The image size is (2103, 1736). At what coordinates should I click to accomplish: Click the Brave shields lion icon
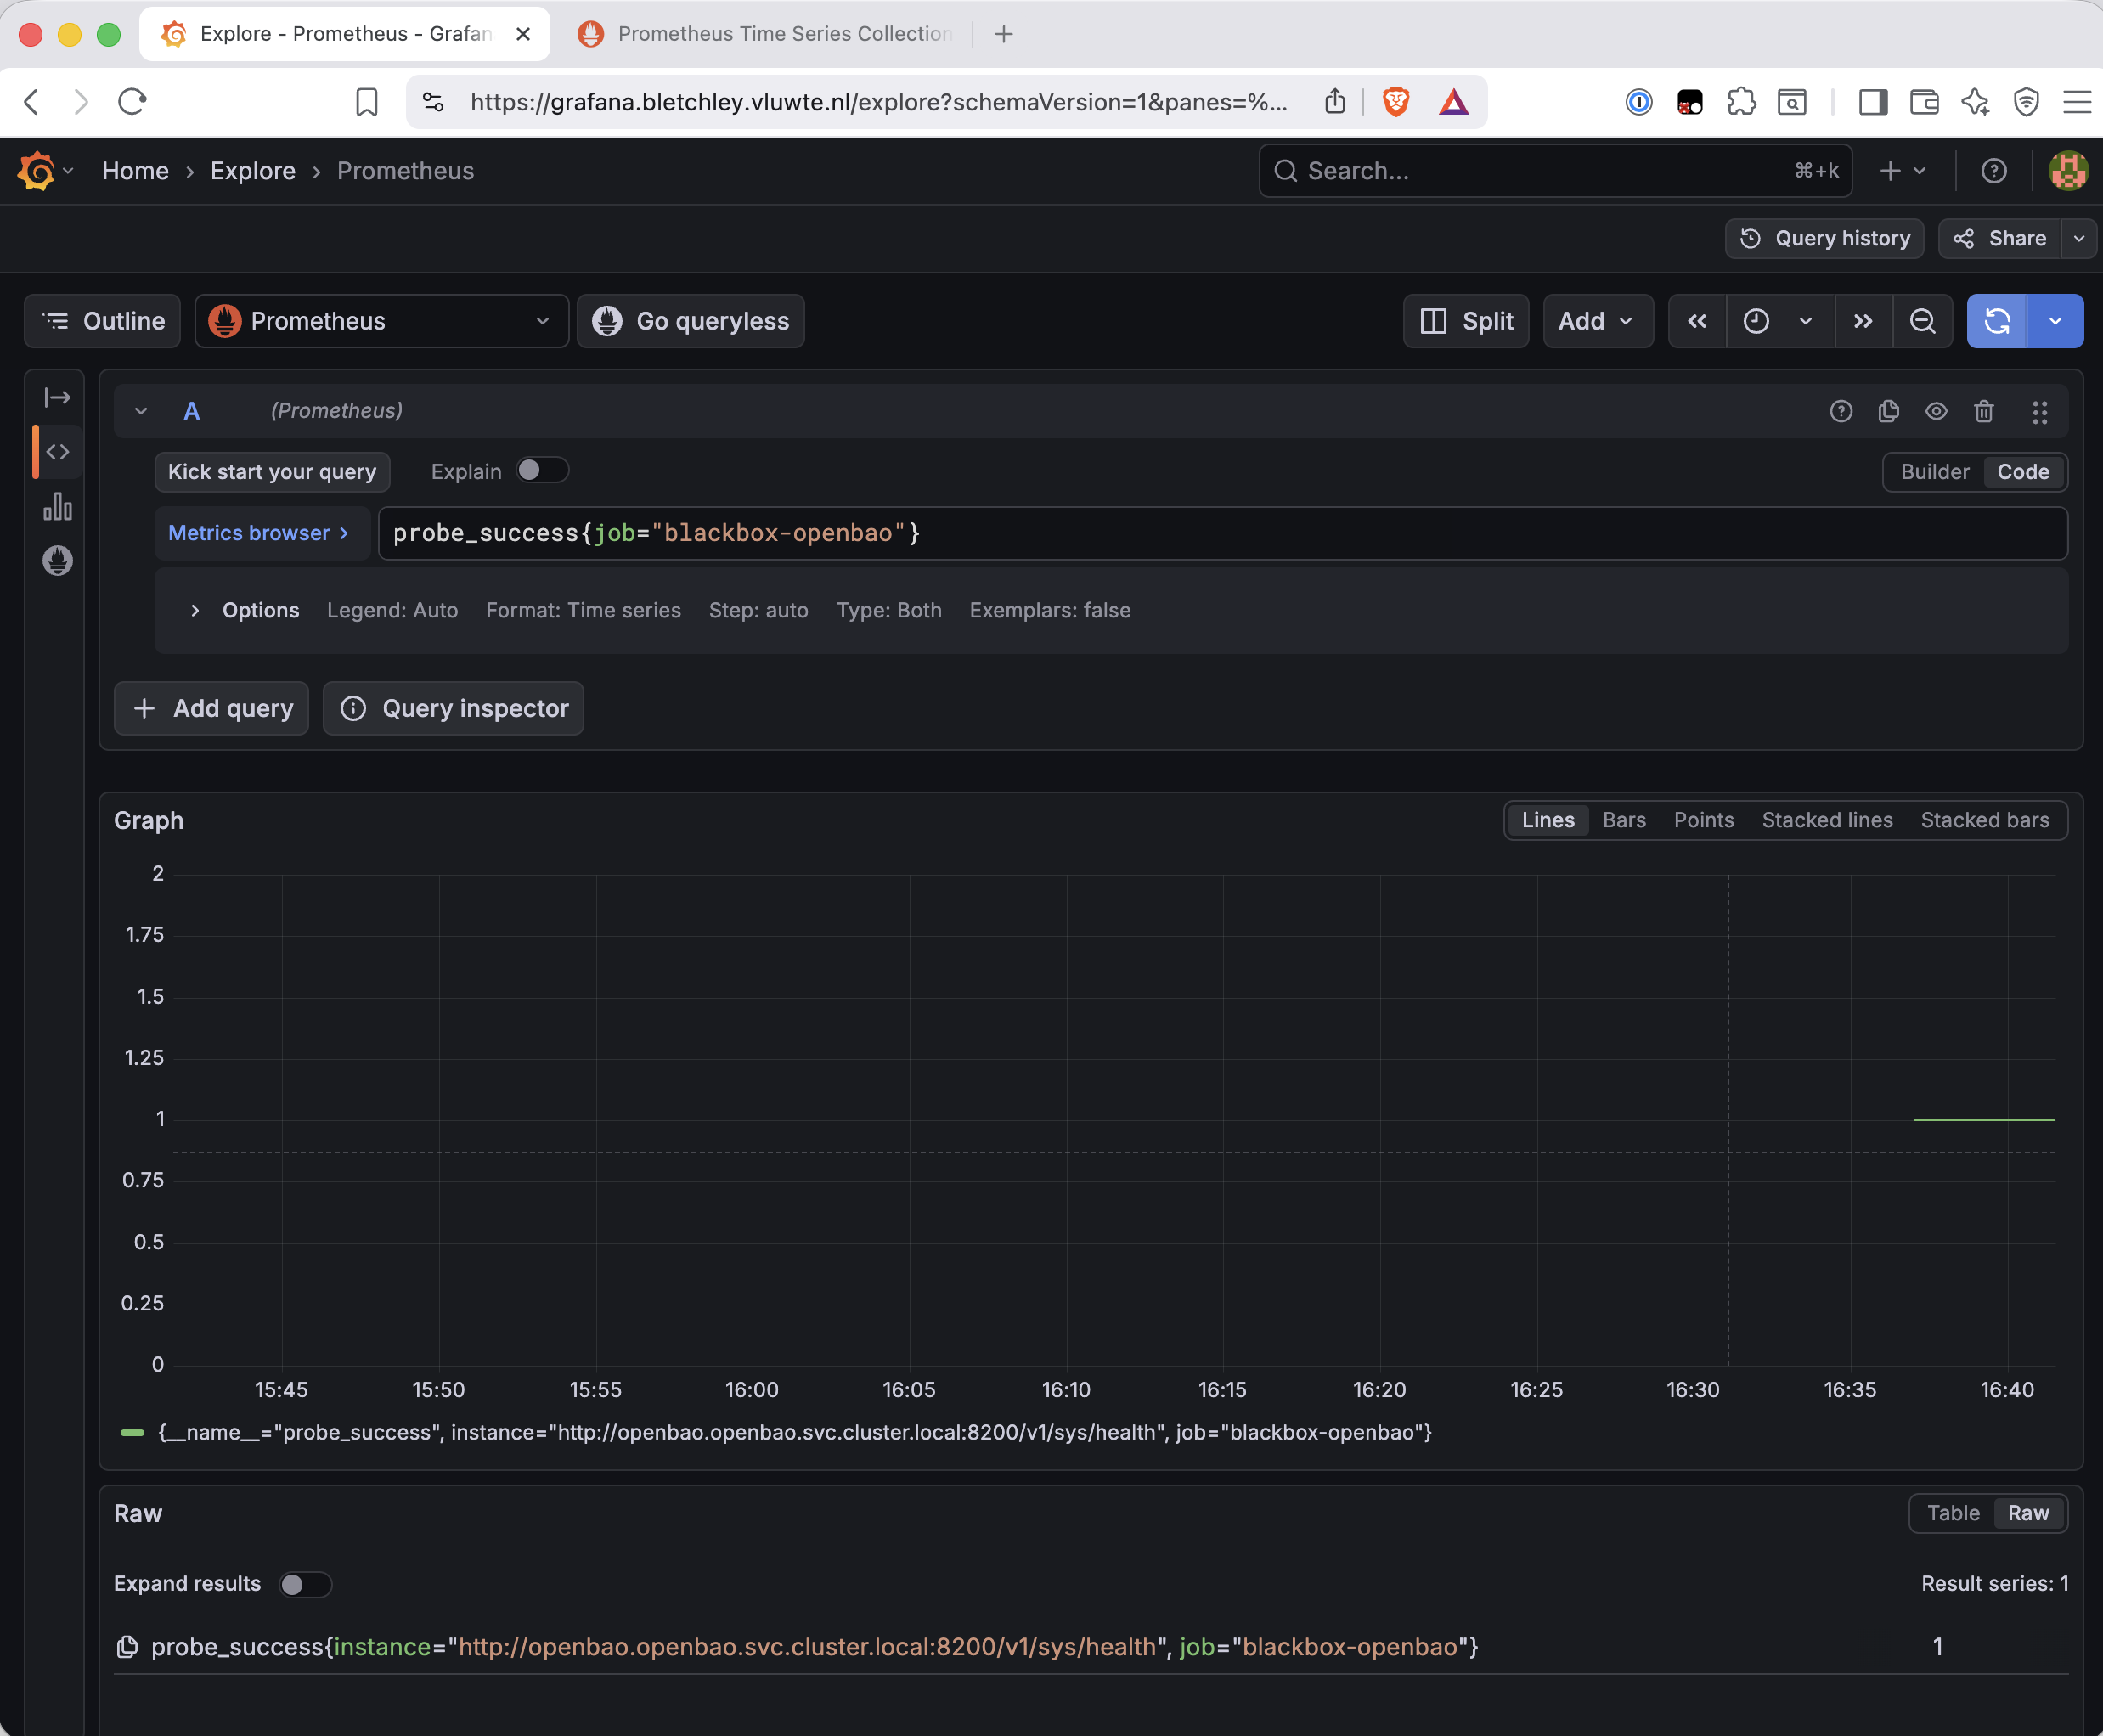coord(1396,101)
